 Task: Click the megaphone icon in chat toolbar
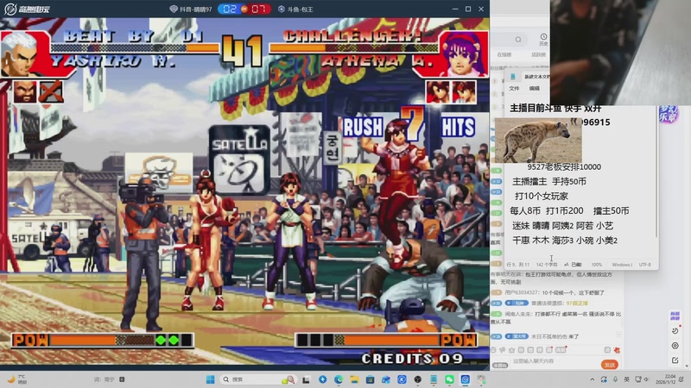point(503,350)
